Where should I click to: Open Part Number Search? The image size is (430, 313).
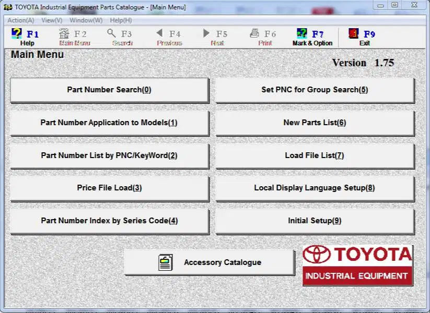click(x=109, y=89)
